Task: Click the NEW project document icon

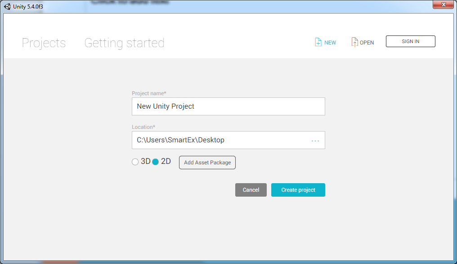Action: [318, 42]
